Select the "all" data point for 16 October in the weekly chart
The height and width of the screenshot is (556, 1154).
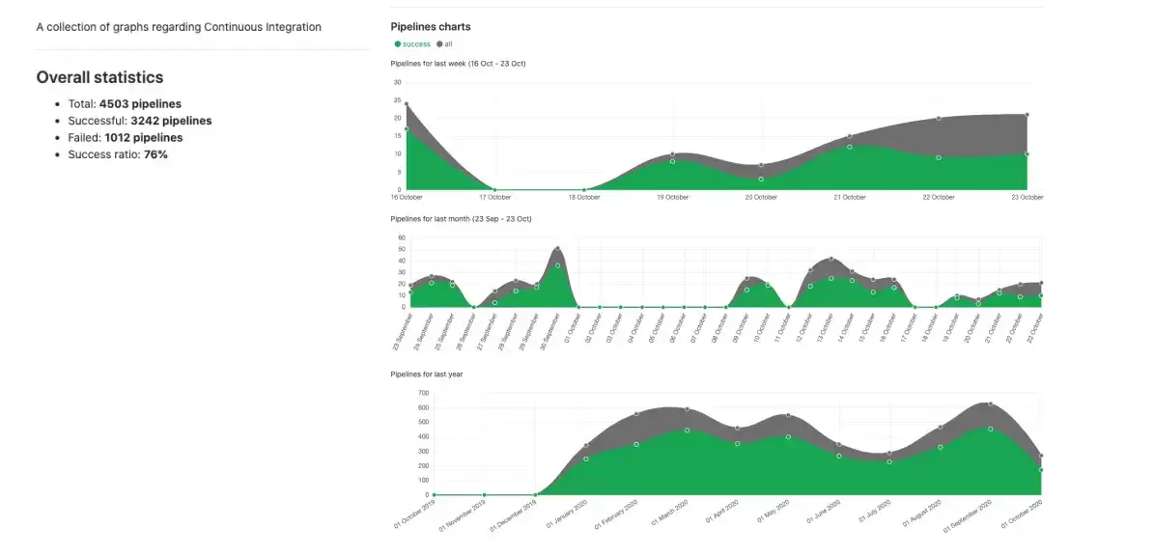point(407,103)
